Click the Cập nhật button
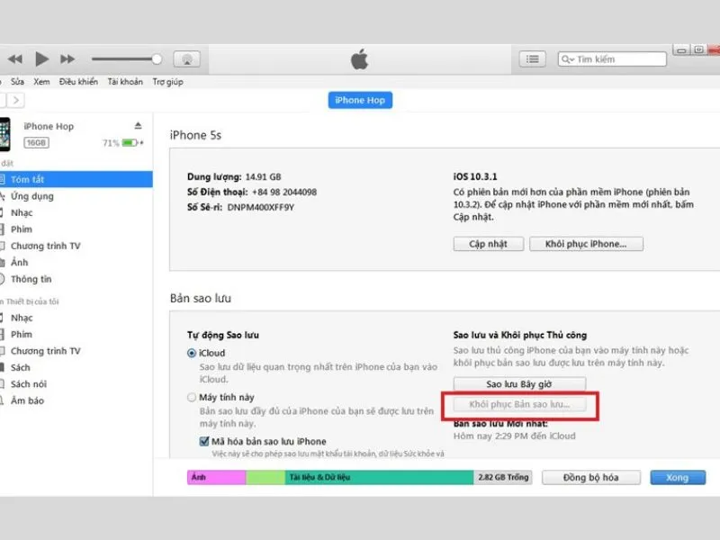 pyautogui.click(x=488, y=244)
